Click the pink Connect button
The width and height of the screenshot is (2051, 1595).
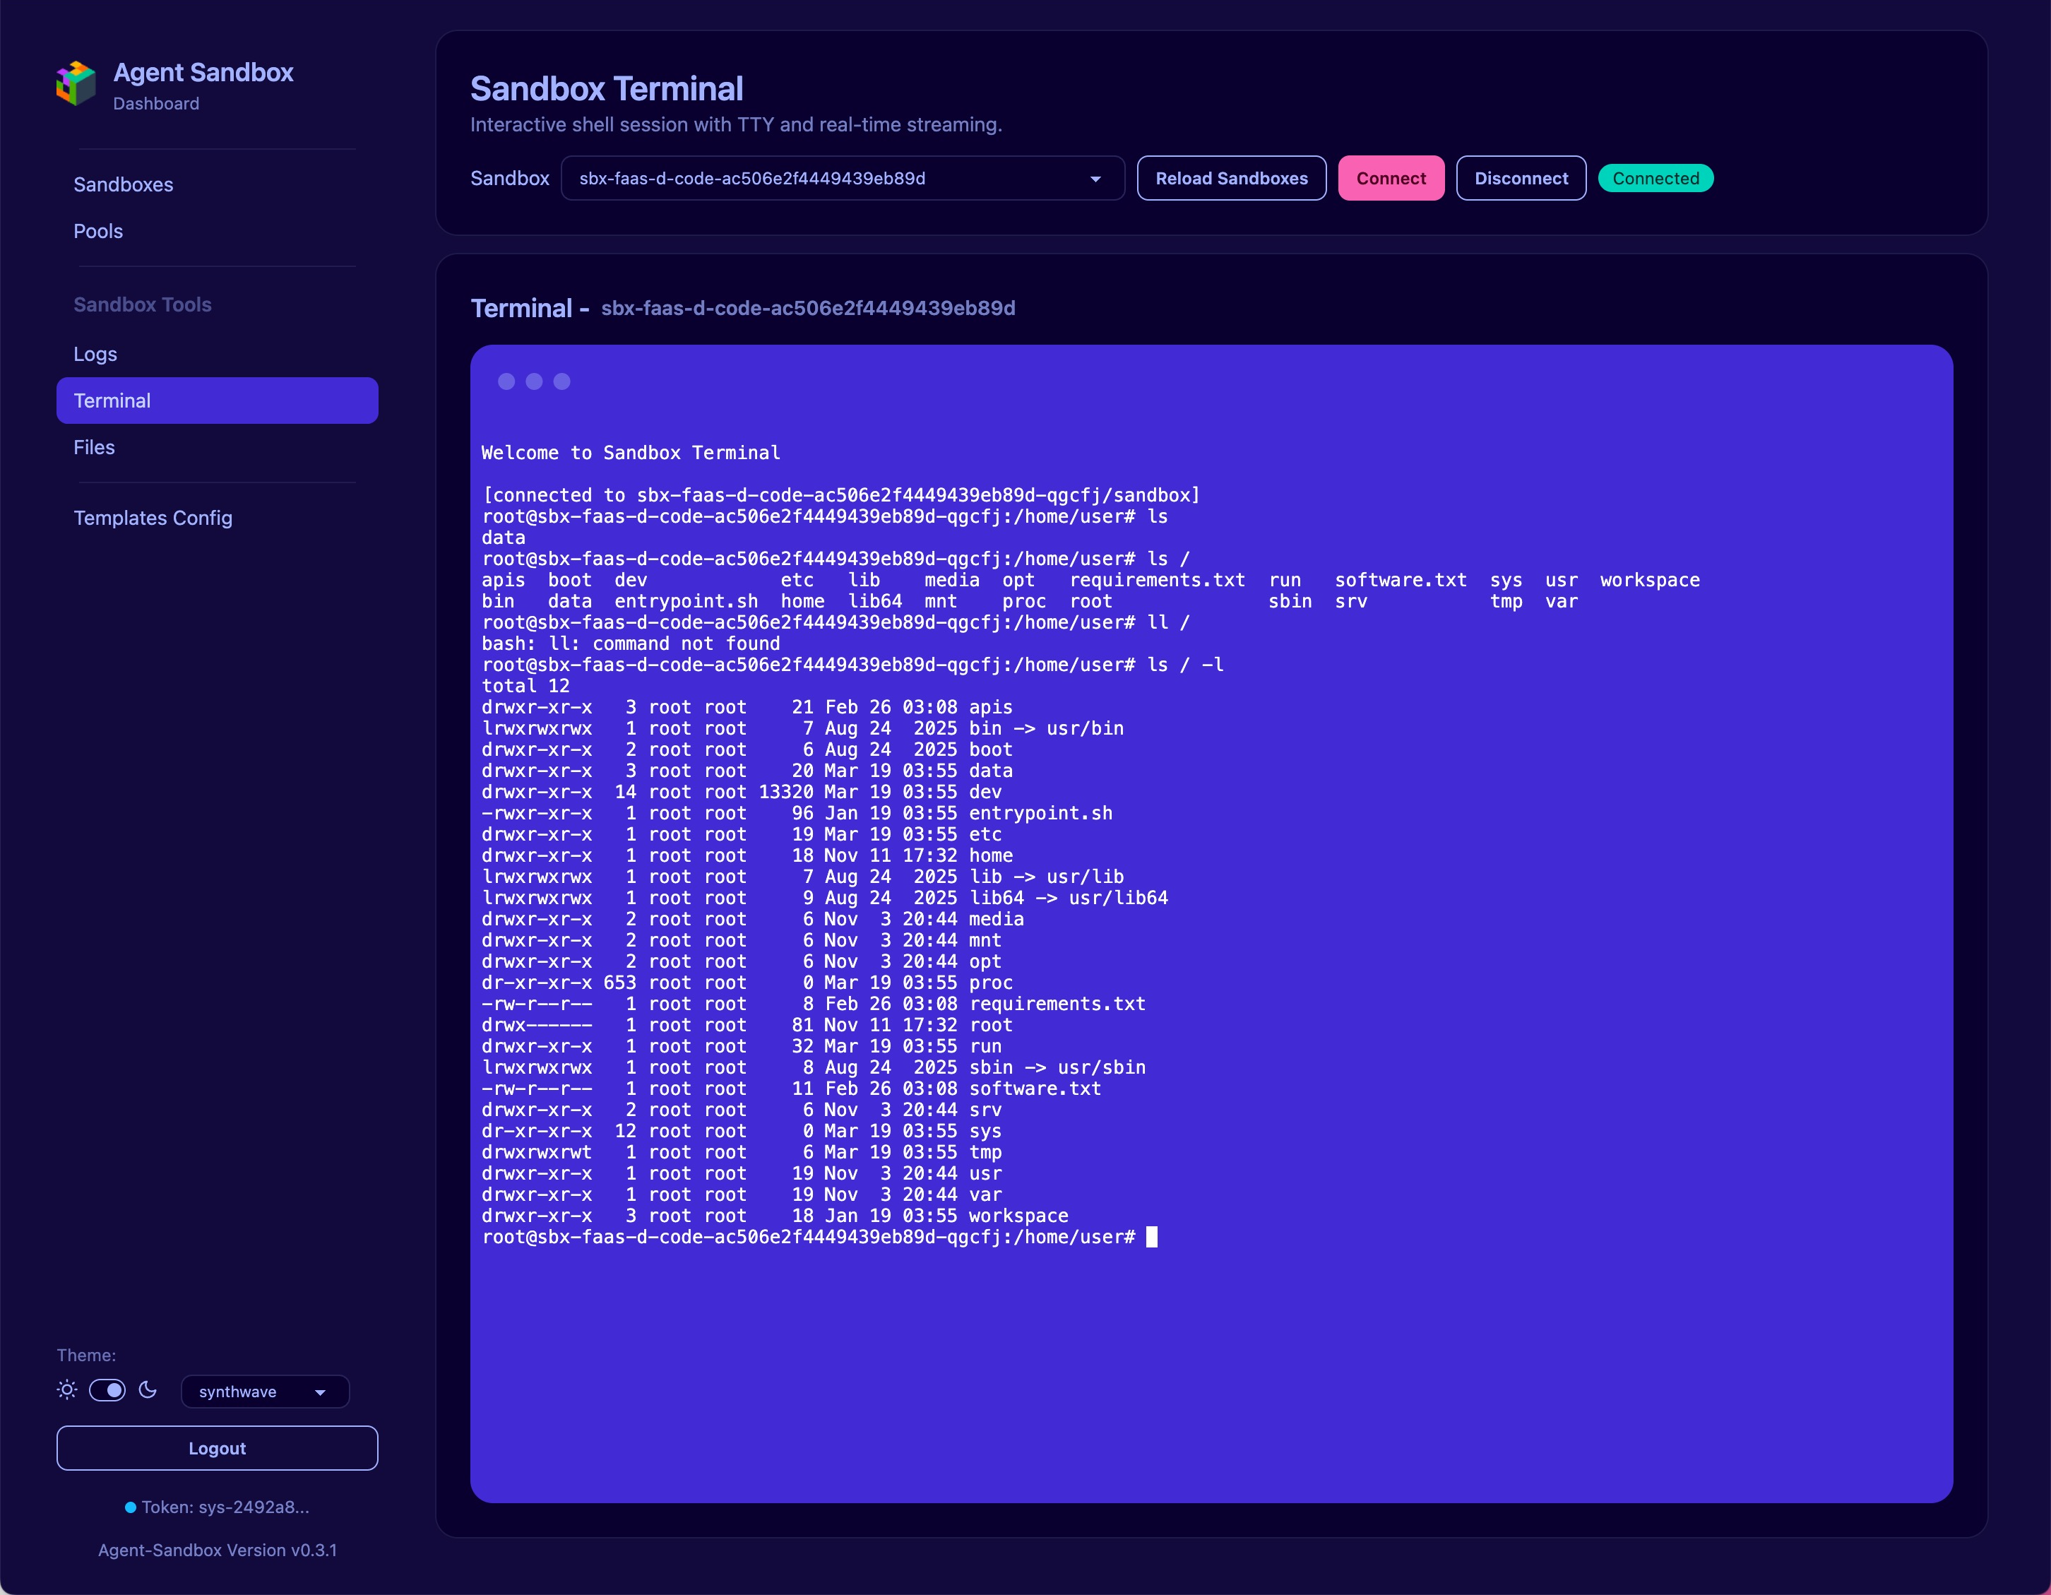[1390, 179]
